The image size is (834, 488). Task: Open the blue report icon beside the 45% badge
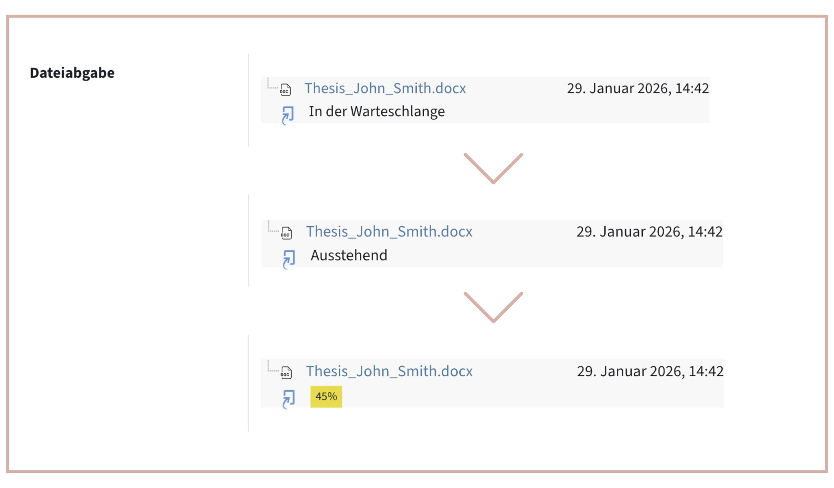coord(289,399)
